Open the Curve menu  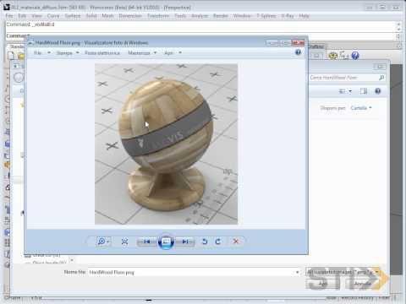click(x=53, y=16)
